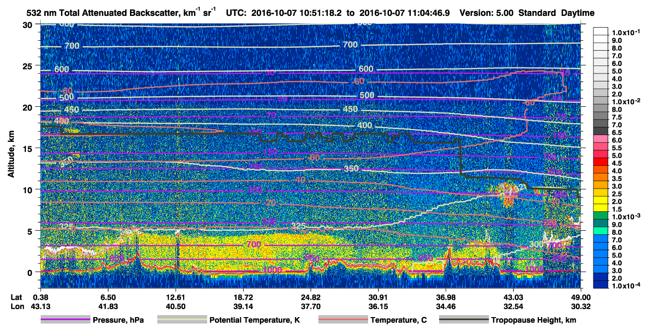Click longitude value 40.50
645x331 pixels.
(176, 306)
